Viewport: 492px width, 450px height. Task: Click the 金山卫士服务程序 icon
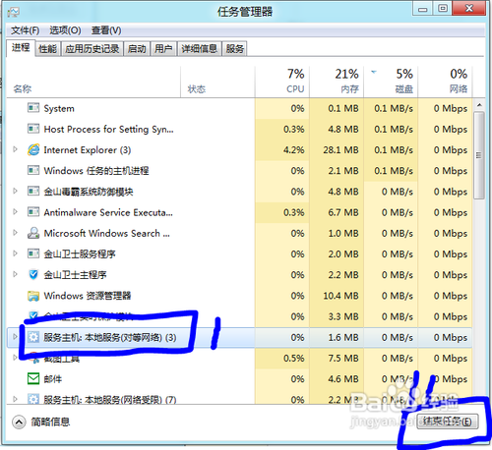[33, 253]
